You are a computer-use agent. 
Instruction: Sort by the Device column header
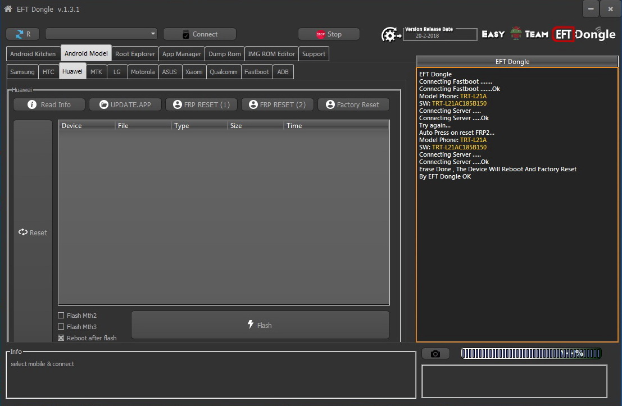pyautogui.click(x=87, y=126)
